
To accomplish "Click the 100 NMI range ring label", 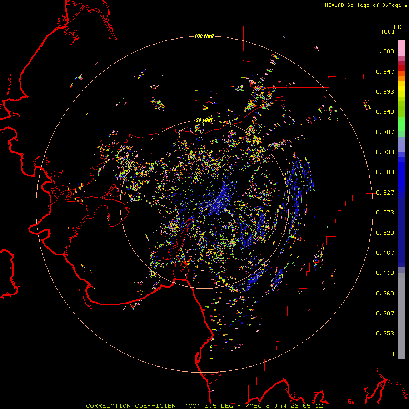I will pyautogui.click(x=204, y=36).
